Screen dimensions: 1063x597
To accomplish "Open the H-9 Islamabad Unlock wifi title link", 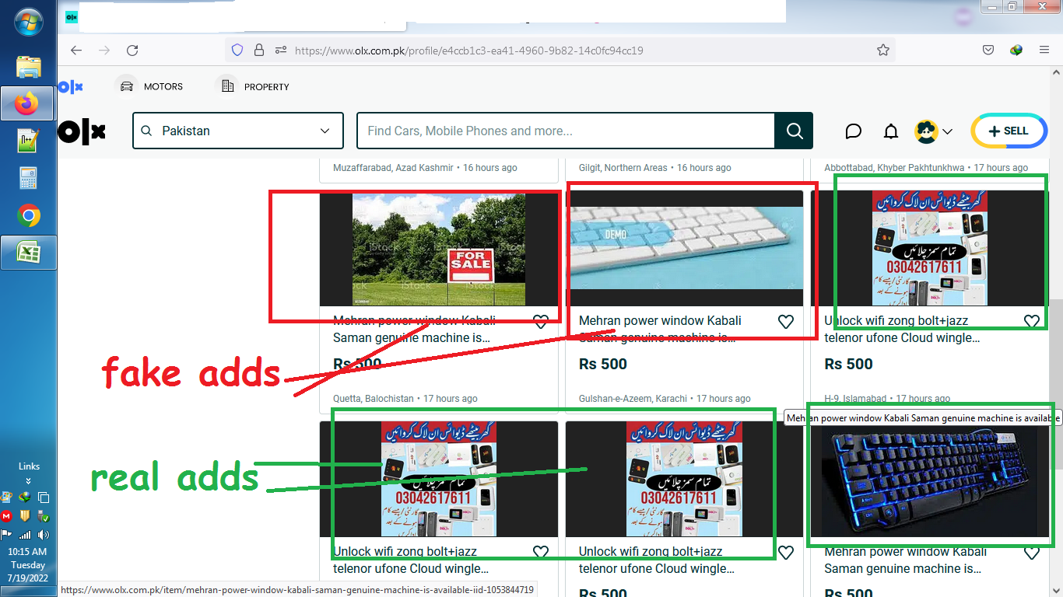I will coord(902,329).
